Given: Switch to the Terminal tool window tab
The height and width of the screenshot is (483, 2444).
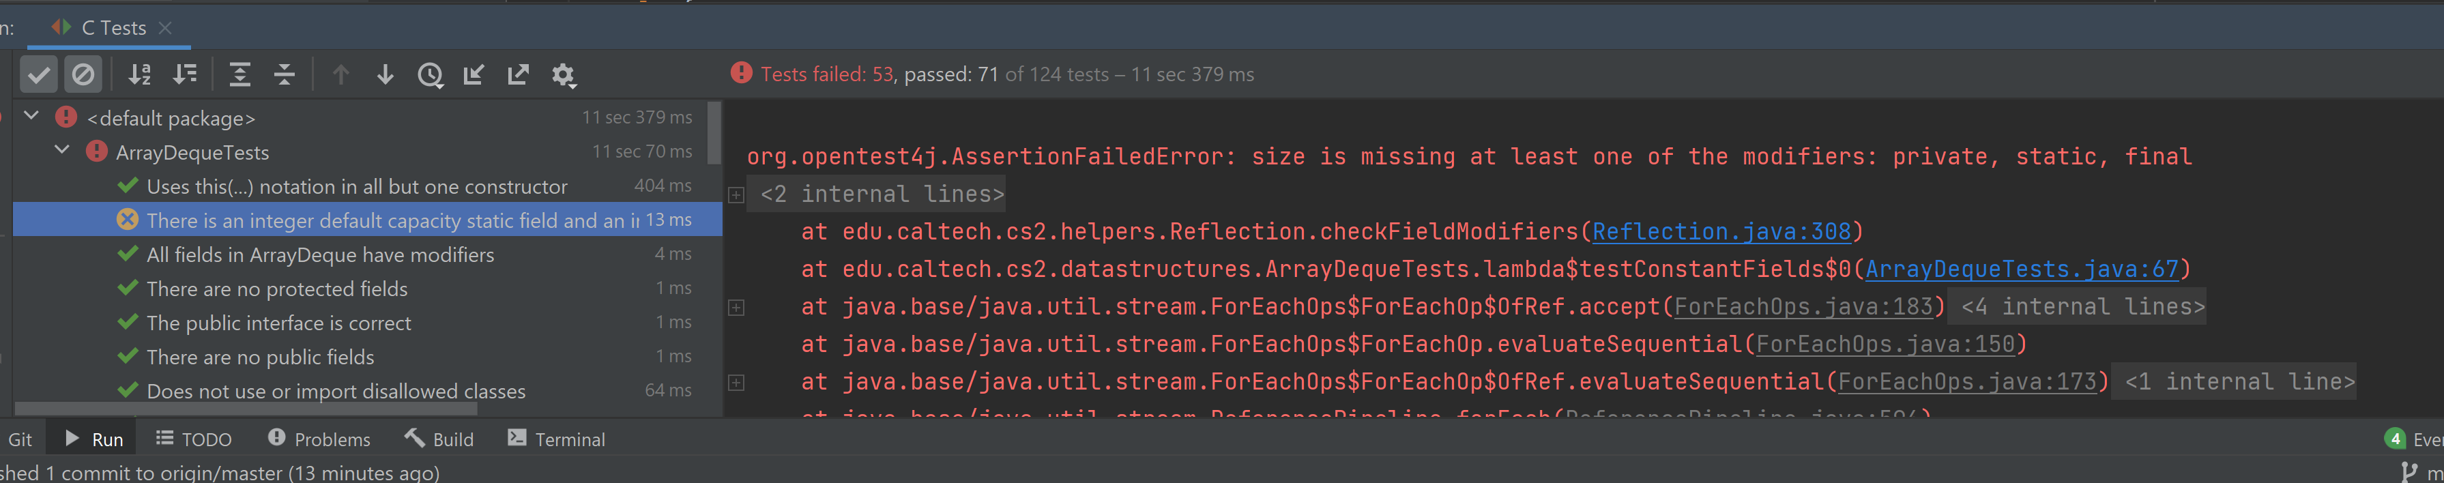Looking at the screenshot, I should (557, 439).
